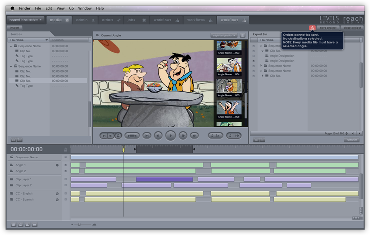Open the orders tab
This screenshot has width=370, height=235.
click(111, 20)
